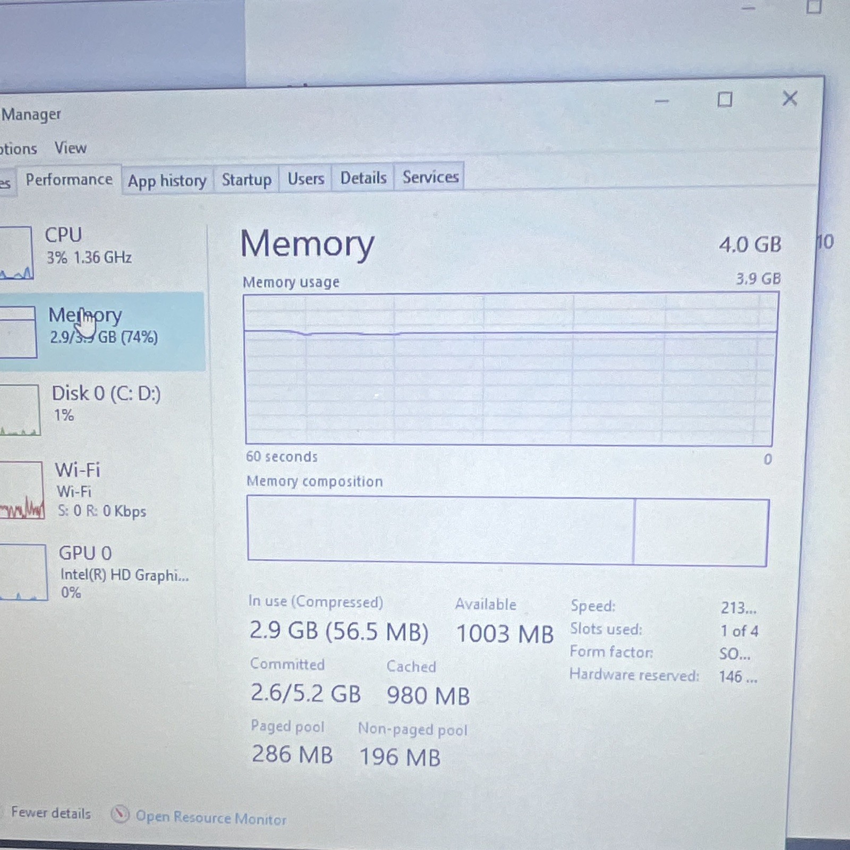The image size is (850, 850).
Task: Open the Options menu
Action: tap(18, 148)
